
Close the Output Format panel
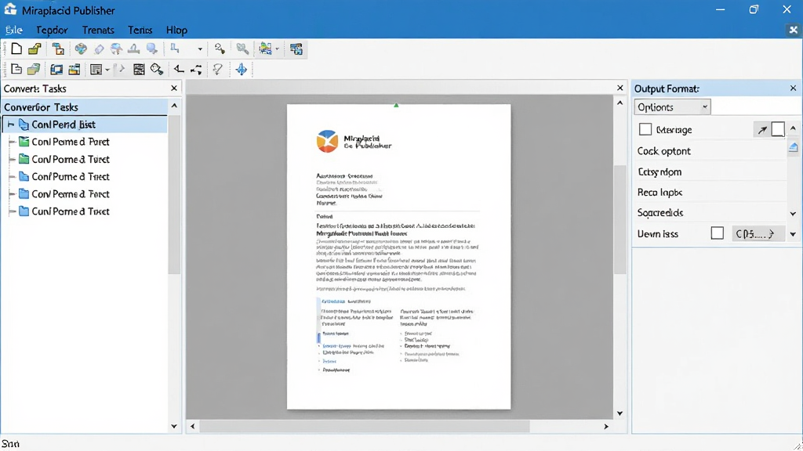tap(794, 88)
